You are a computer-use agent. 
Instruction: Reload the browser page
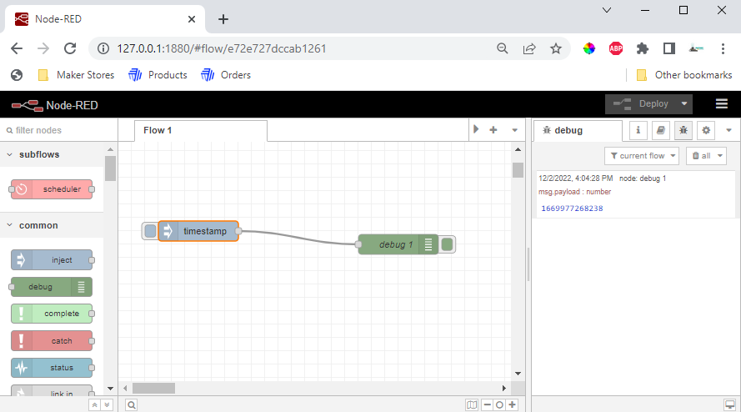(x=70, y=48)
